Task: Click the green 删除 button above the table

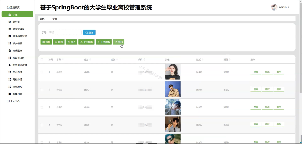Action: pyautogui.click(x=59, y=42)
